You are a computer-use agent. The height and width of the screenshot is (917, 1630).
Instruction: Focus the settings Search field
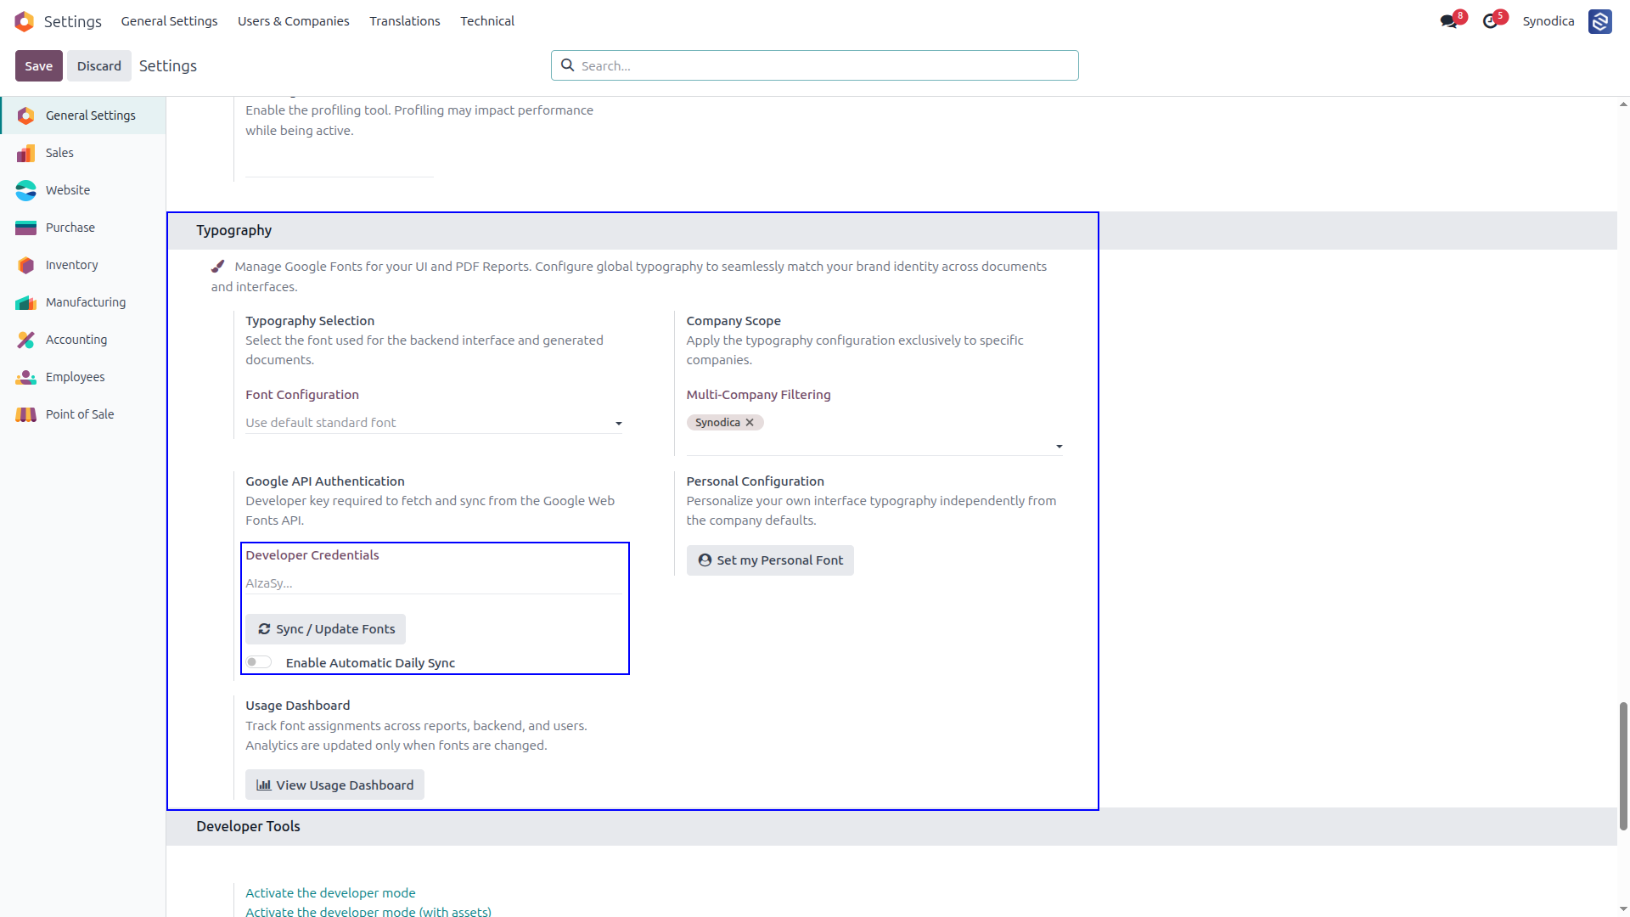[x=815, y=65]
